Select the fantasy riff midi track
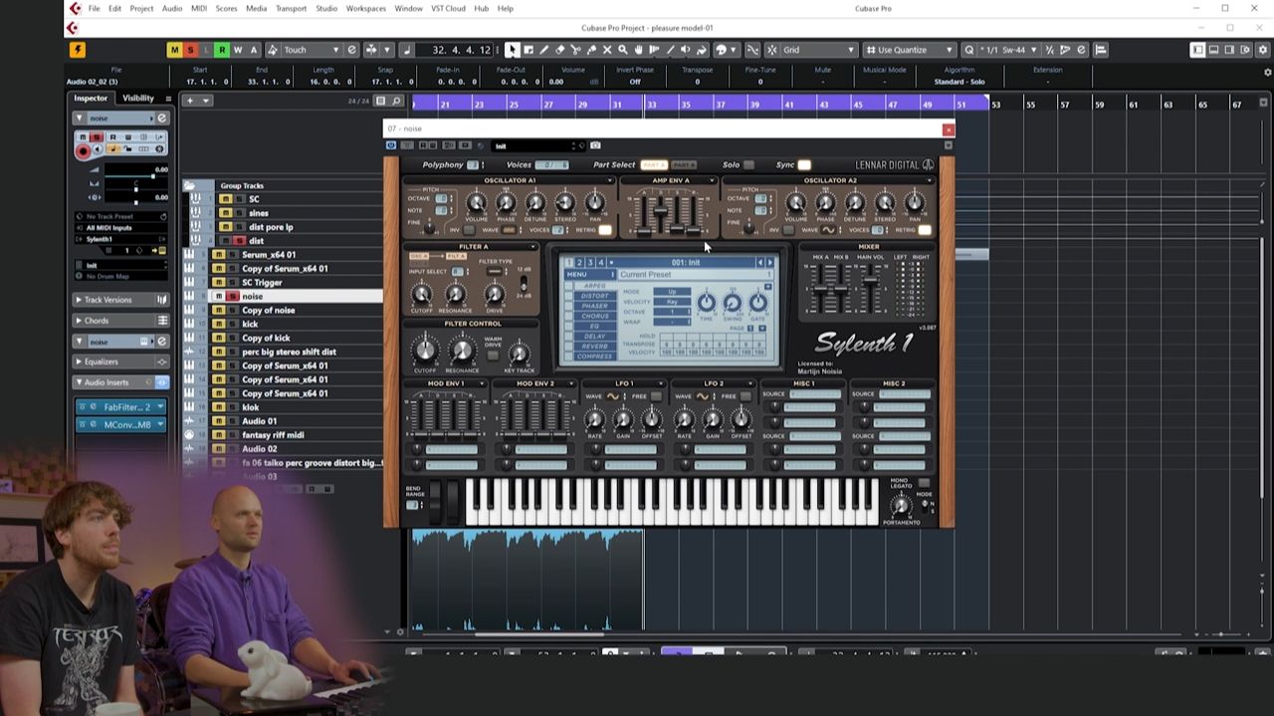1274x716 pixels. (x=274, y=435)
